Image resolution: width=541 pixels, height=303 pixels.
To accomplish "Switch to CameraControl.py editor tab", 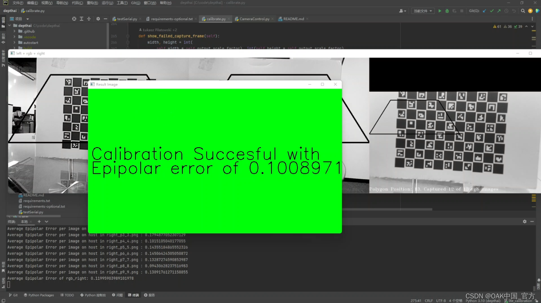I will [254, 19].
